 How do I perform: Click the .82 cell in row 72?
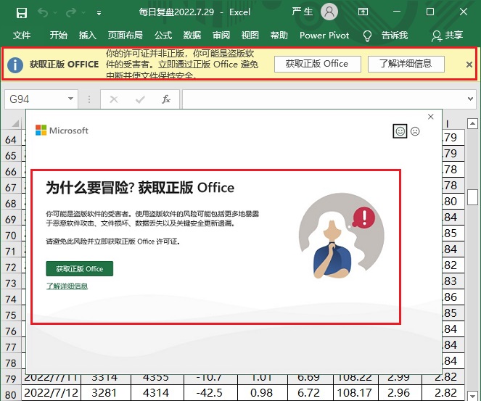[x=453, y=265]
